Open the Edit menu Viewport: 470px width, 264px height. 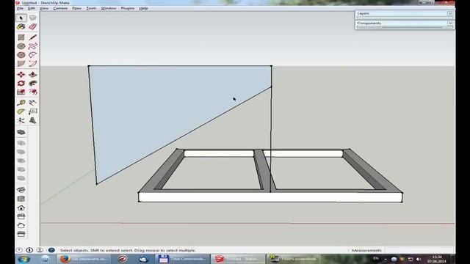coord(31,8)
